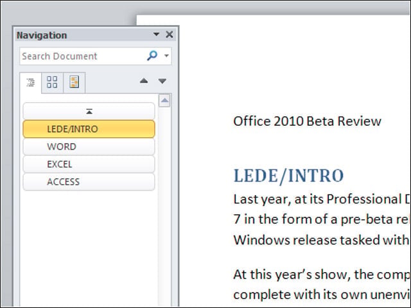The width and height of the screenshot is (411, 308).
Task: Jump to the beginning of the document button
Action: coord(89,111)
